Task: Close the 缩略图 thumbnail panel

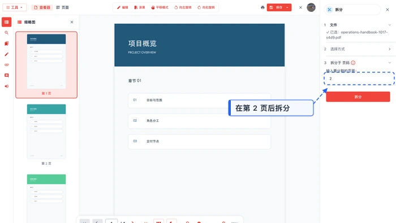Action: click(x=72, y=22)
